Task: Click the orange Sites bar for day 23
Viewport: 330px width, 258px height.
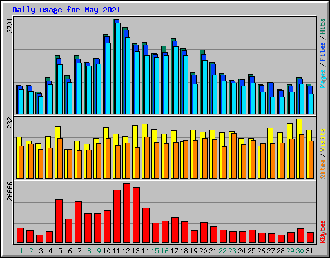Action: click(234, 155)
